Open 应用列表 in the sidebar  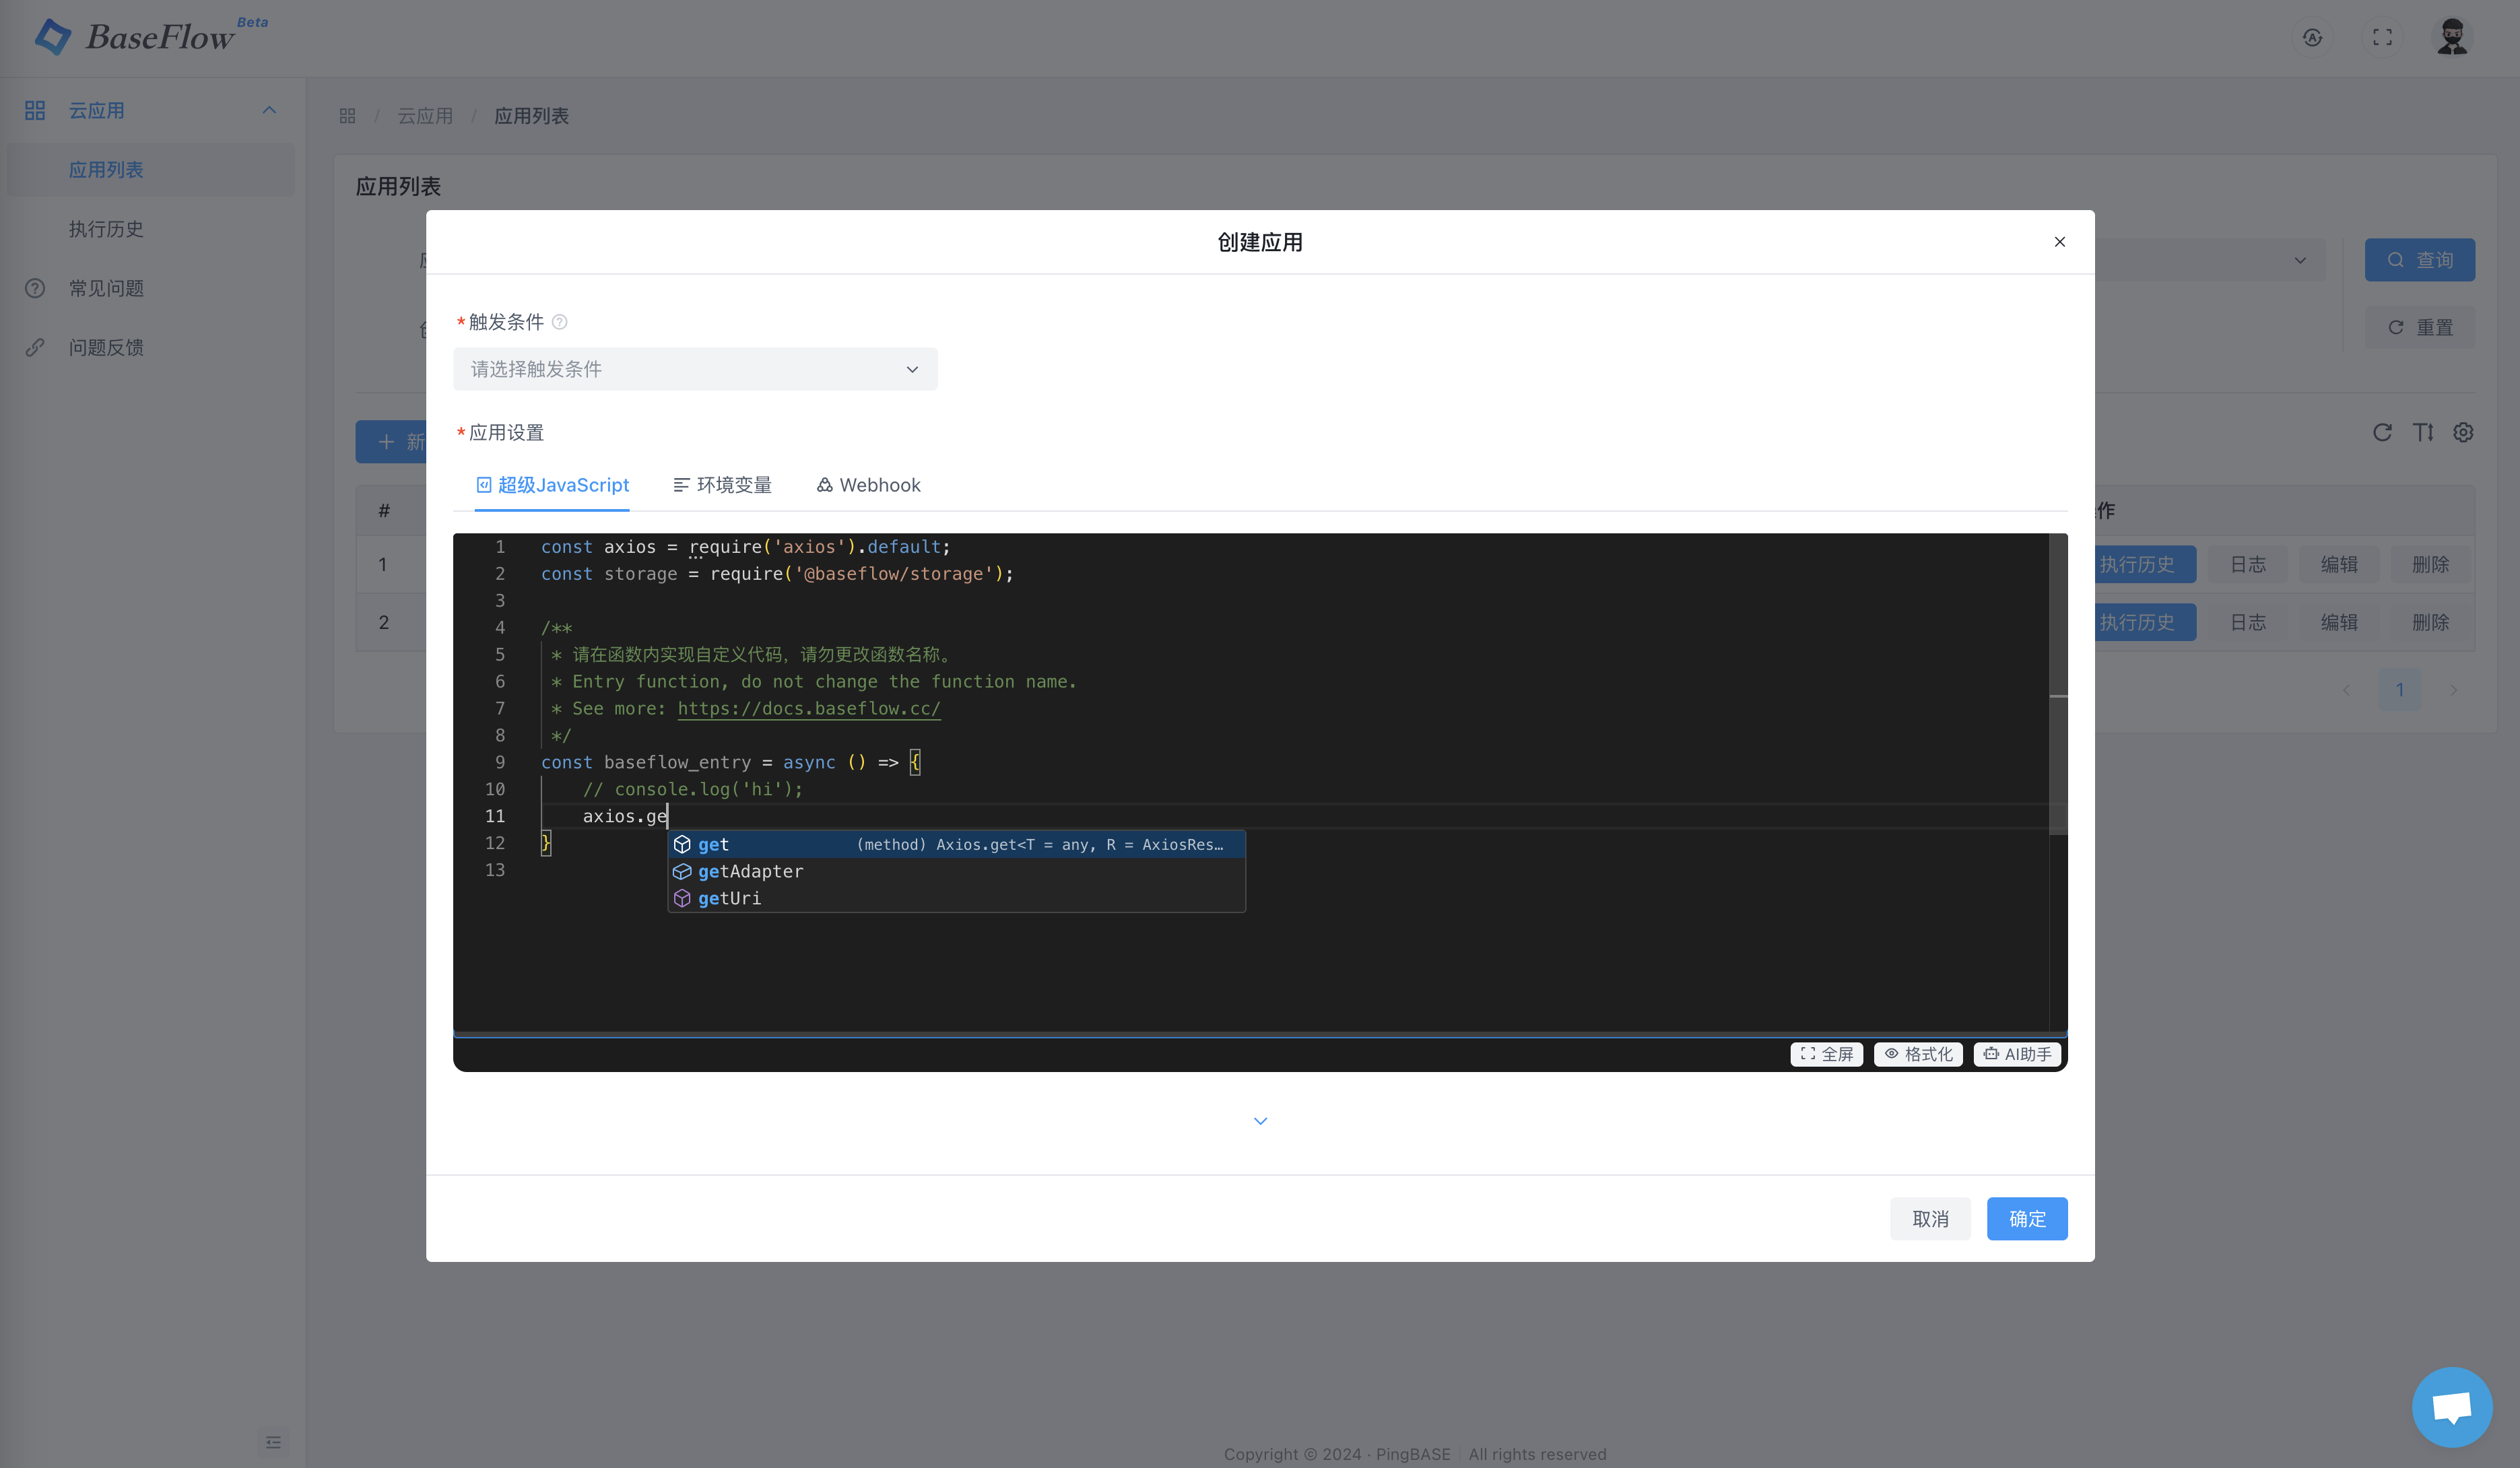[150, 170]
